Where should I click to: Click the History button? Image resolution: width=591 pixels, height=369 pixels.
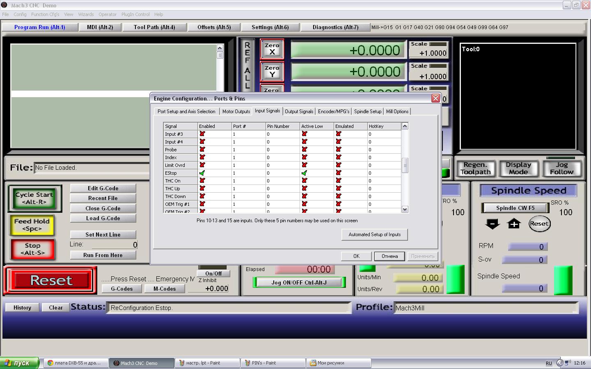pos(22,307)
